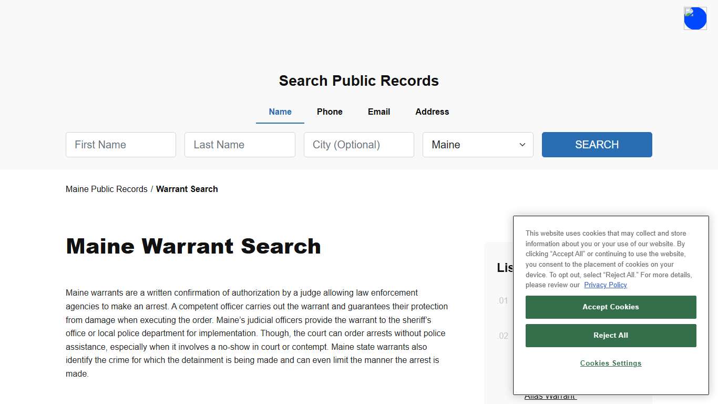
Task: Click the Reject All button
Action: [610, 335]
